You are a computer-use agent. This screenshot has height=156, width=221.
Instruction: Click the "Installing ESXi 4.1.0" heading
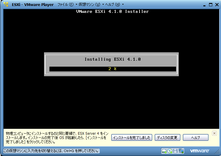(x=113, y=59)
